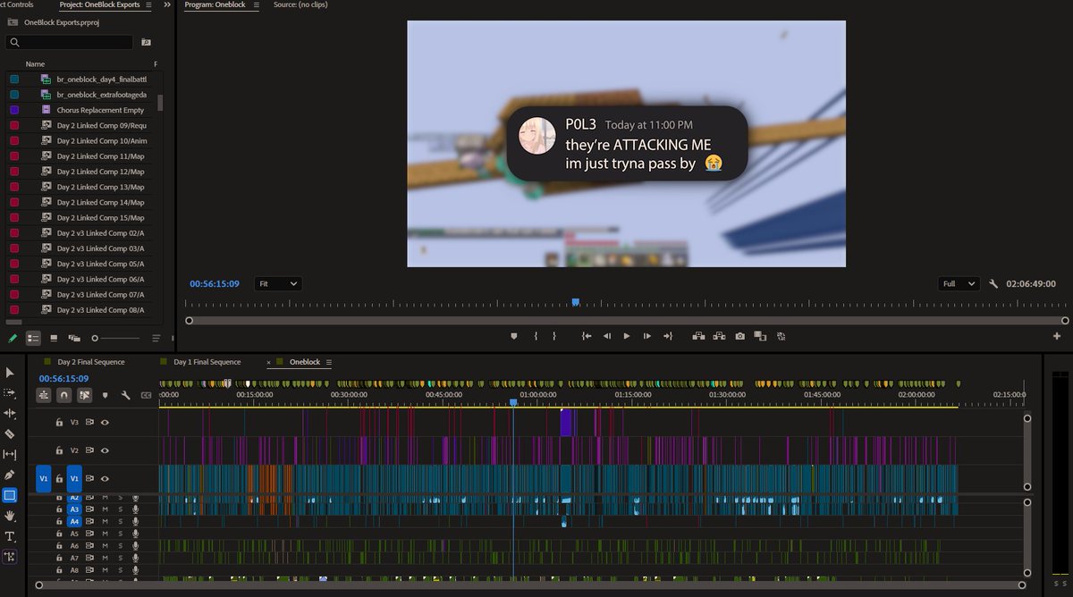Viewport: 1073px width, 597px height.
Task: Open Project panel hamburger menu
Action: (x=148, y=5)
